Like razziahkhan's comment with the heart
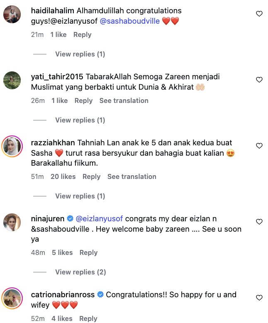The height and width of the screenshot is (323, 268). [259, 146]
